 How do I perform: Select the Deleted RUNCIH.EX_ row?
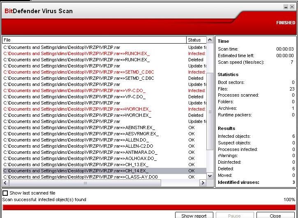point(104,60)
